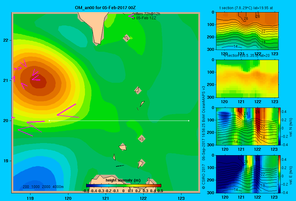The width and height of the screenshot is (296, 201).
Task: Click the '200 1000 2000 4000m' depth contour legend
Action: pos(43,187)
